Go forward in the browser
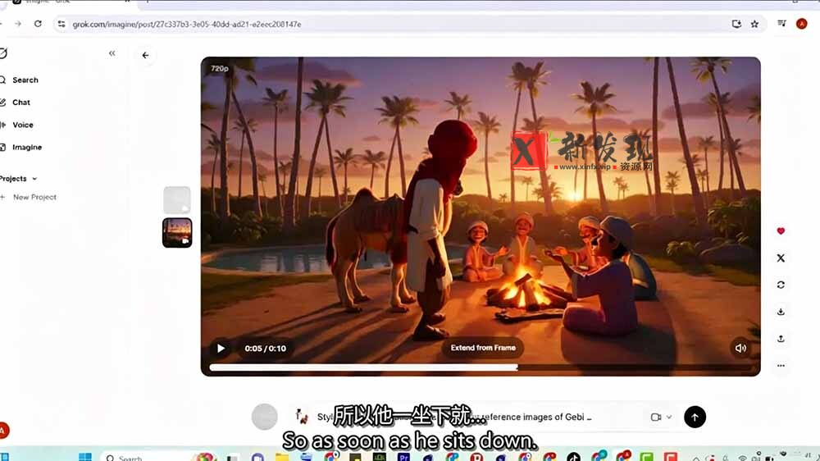 [x=18, y=24]
